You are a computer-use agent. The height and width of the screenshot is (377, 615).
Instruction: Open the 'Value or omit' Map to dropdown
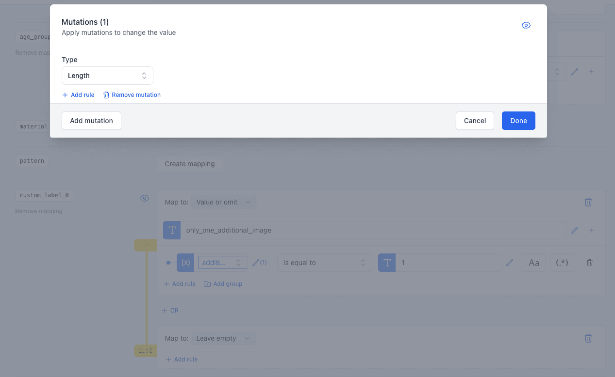pyautogui.click(x=224, y=202)
